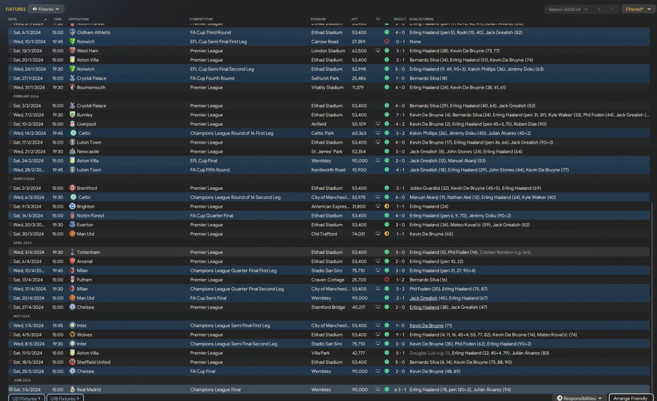Click the Brighton club crest
657x401 pixels.
coord(72,207)
